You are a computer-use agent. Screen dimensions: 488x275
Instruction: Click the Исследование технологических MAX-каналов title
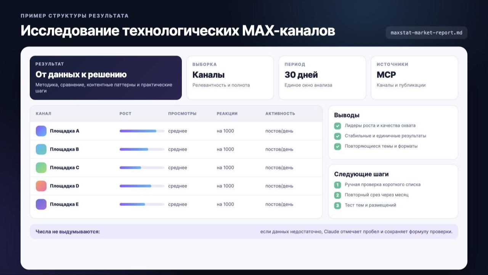click(x=178, y=31)
